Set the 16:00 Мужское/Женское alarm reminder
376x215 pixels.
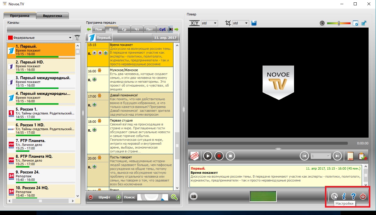click(99, 71)
